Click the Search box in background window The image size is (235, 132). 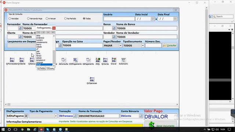coord(223,16)
